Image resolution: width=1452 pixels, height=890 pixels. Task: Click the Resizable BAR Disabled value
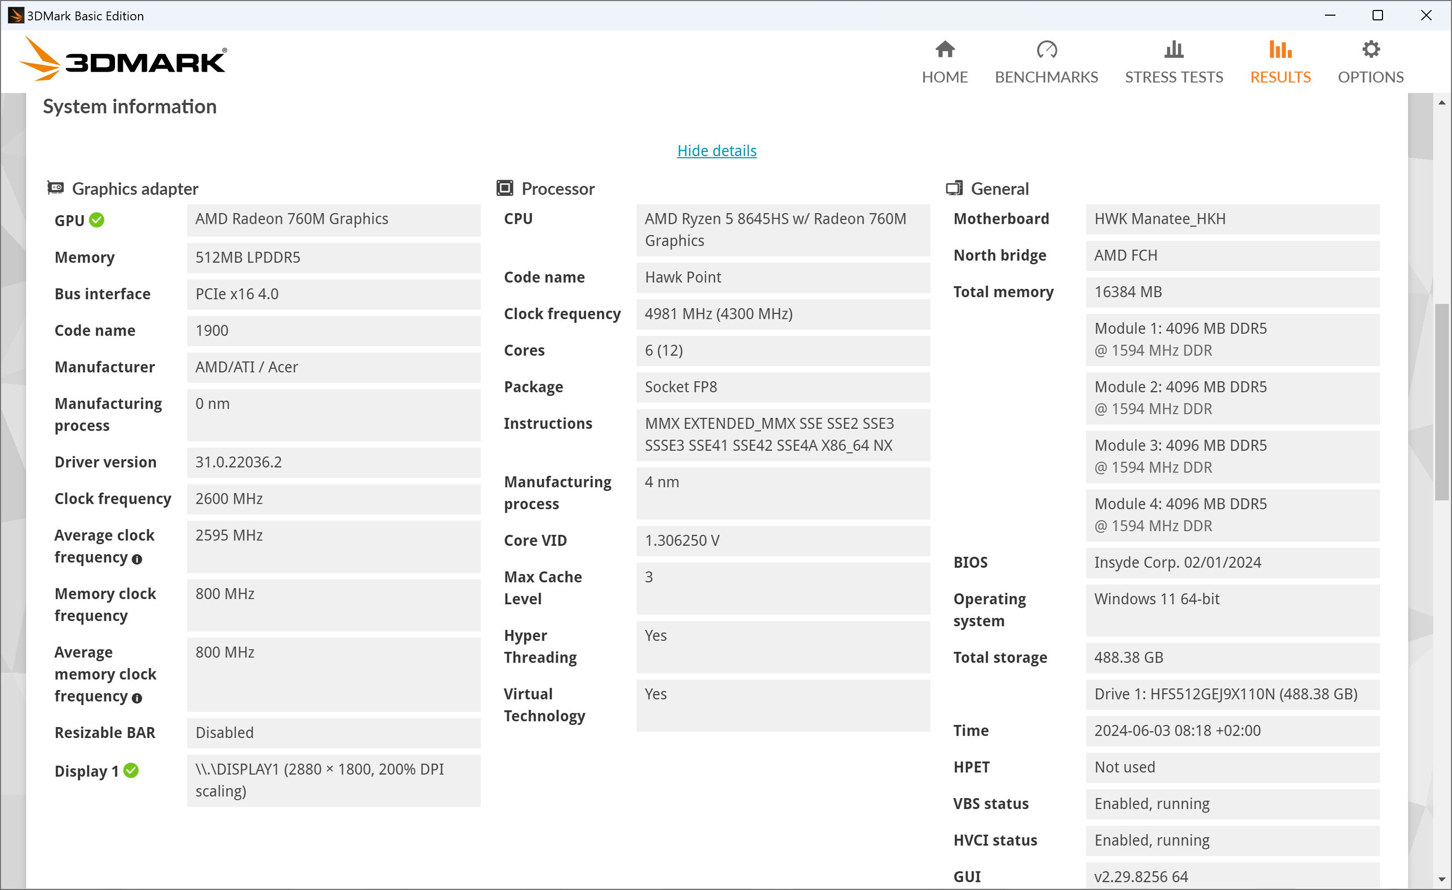click(333, 733)
